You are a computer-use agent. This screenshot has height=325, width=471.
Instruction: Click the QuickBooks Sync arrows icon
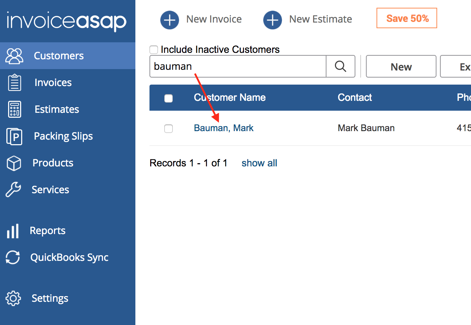[13, 257]
